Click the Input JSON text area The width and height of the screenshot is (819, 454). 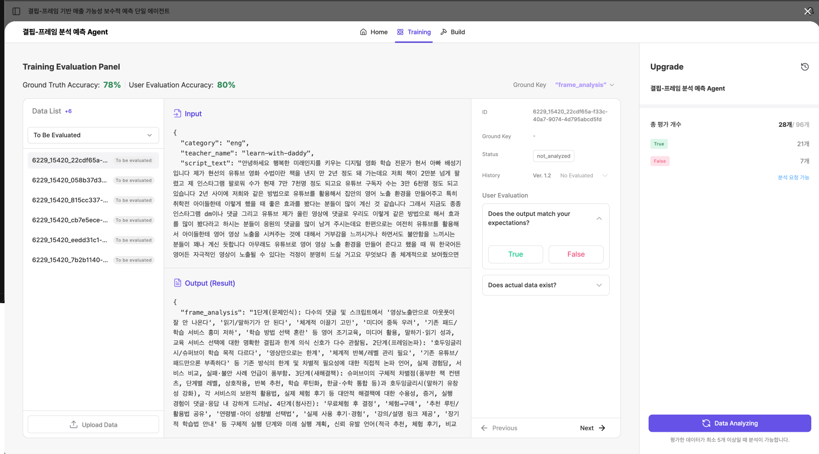point(317,193)
